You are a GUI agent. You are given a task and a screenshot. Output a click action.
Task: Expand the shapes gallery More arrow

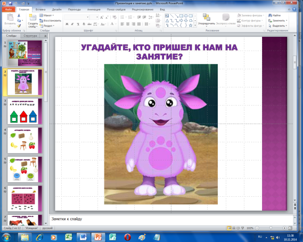click(195, 25)
